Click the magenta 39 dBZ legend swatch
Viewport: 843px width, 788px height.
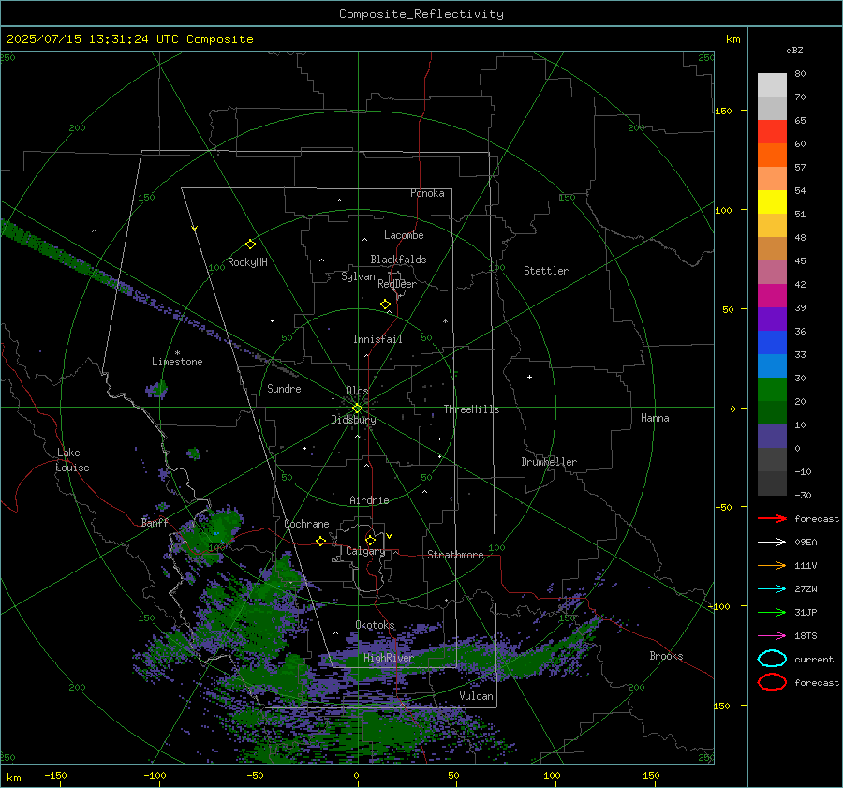772,296
